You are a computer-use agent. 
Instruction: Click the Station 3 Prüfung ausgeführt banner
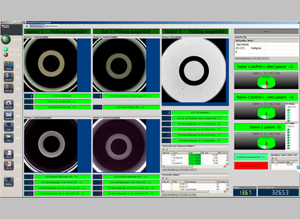click(x=195, y=32)
